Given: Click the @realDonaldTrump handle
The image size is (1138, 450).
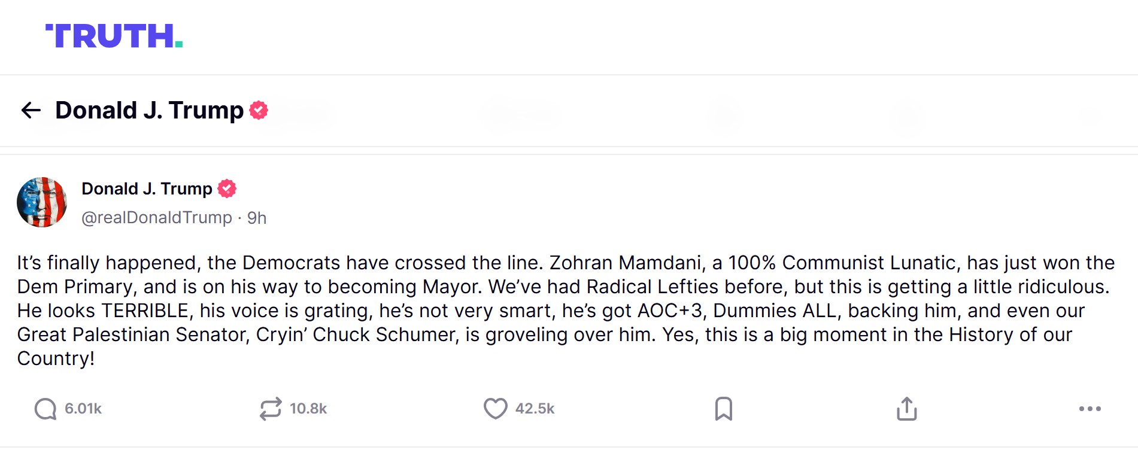Looking at the screenshot, I should [x=157, y=218].
